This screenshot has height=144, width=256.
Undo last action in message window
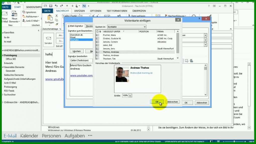point(56,6)
